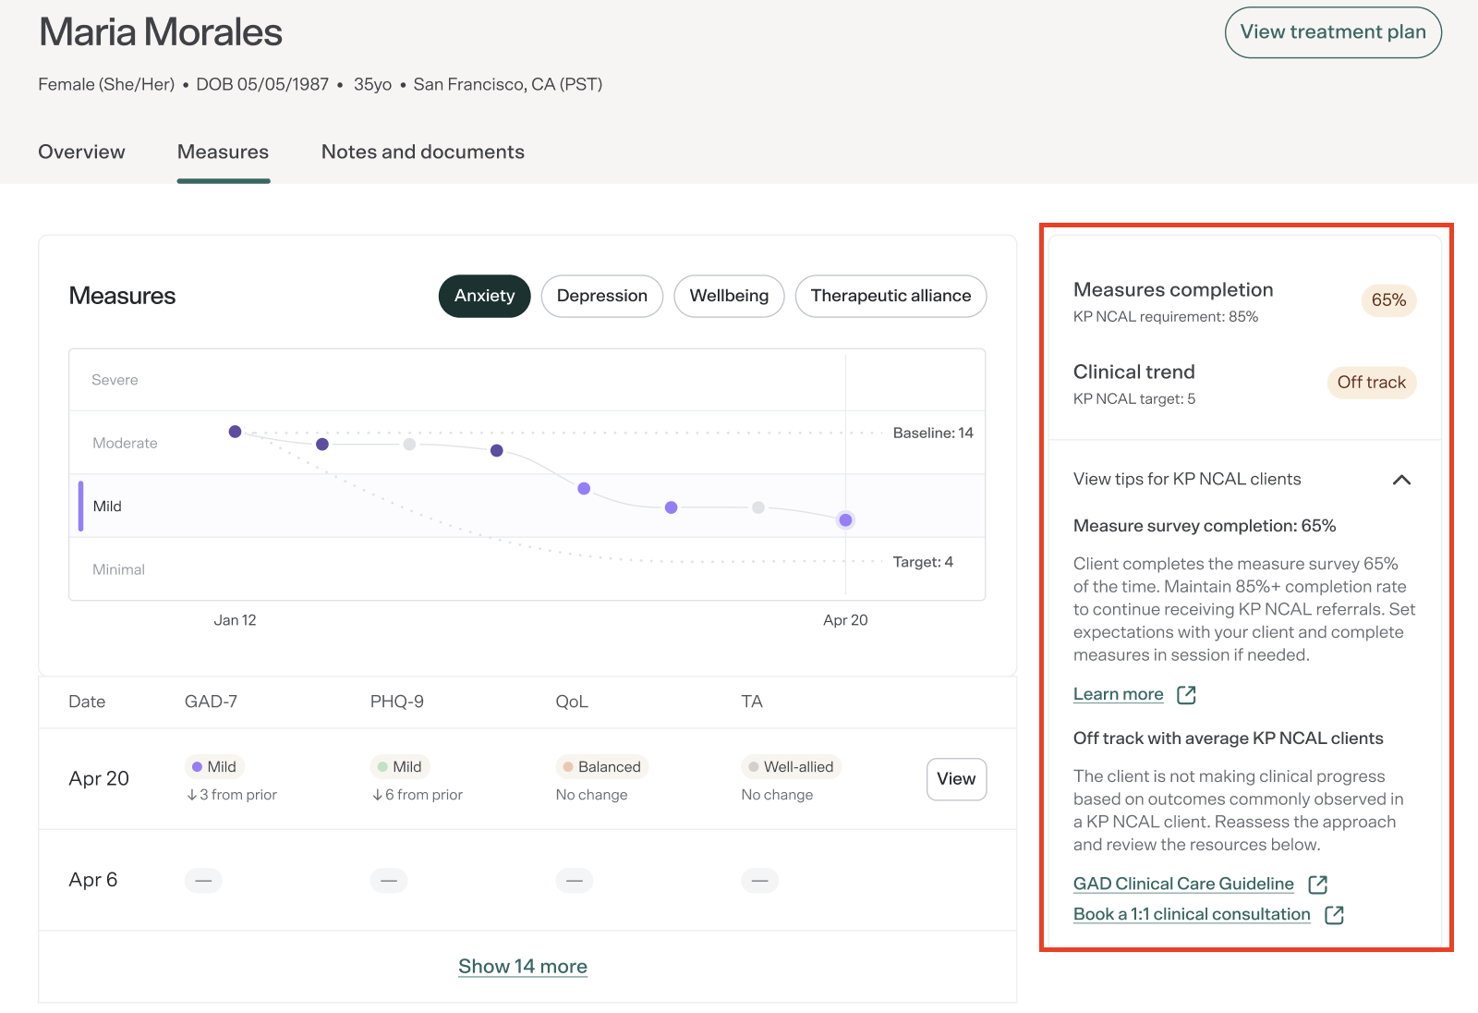Viewport: 1478px width, 1013px height.
Task: Open external link icon beside Learn more
Action: (1187, 695)
